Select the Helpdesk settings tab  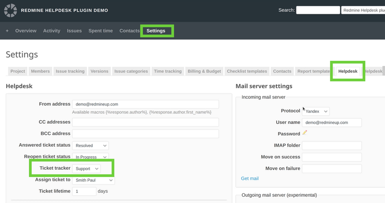click(x=347, y=71)
